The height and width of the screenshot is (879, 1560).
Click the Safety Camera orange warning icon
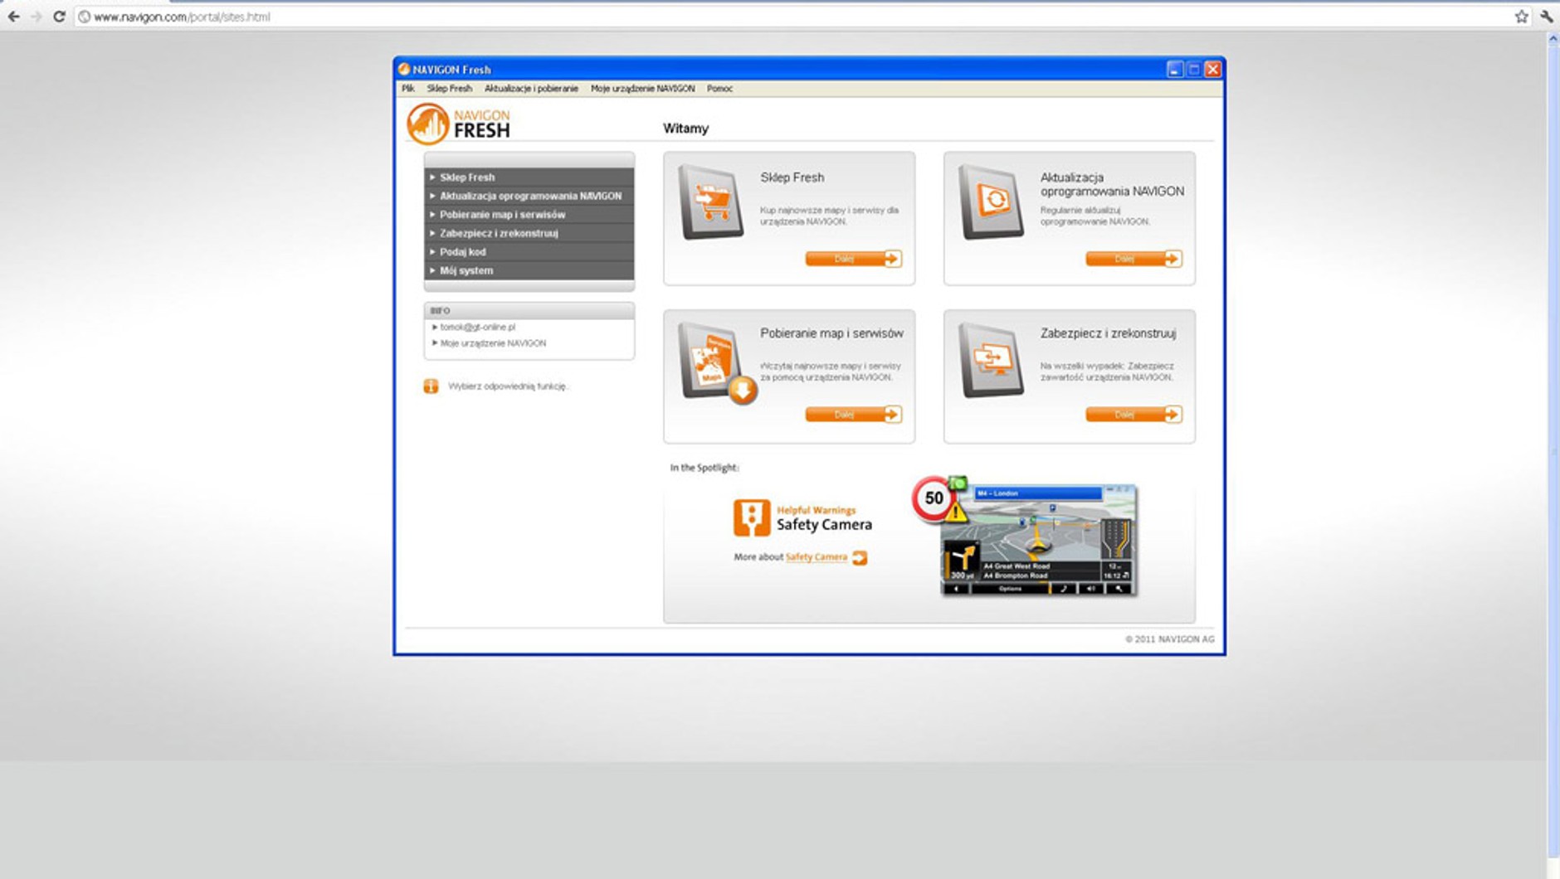tap(751, 517)
